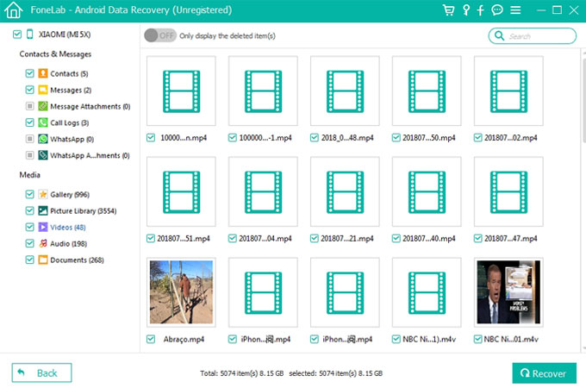Select the Call Logs (3) category
The width and height of the screenshot is (586, 388).
click(70, 123)
